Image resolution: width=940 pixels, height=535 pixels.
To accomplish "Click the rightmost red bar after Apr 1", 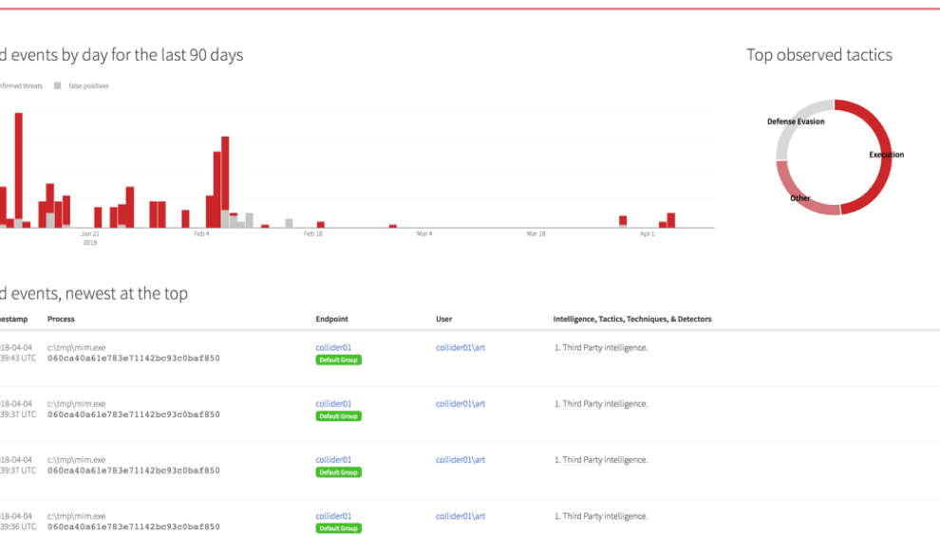I will coord(670,220).
